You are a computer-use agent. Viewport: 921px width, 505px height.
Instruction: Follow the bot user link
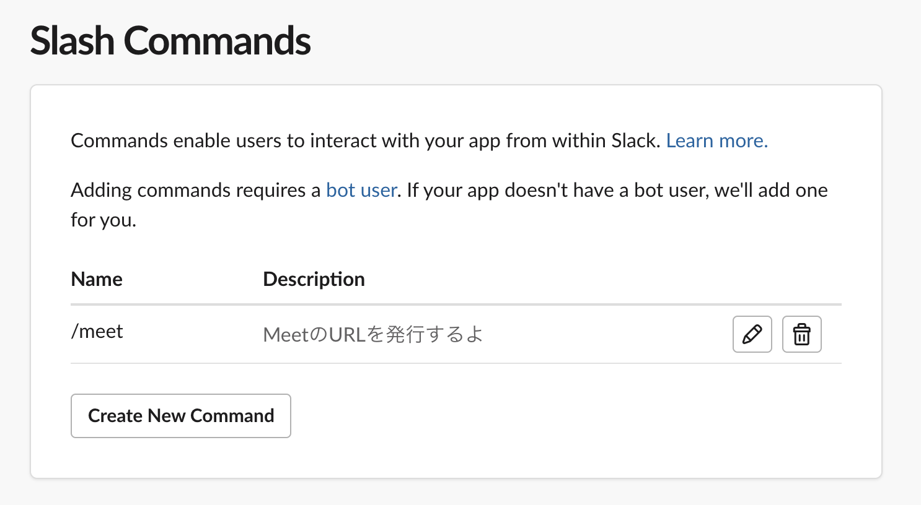coord(361,190)
